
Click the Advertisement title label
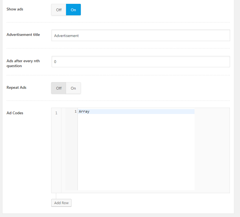23,35
